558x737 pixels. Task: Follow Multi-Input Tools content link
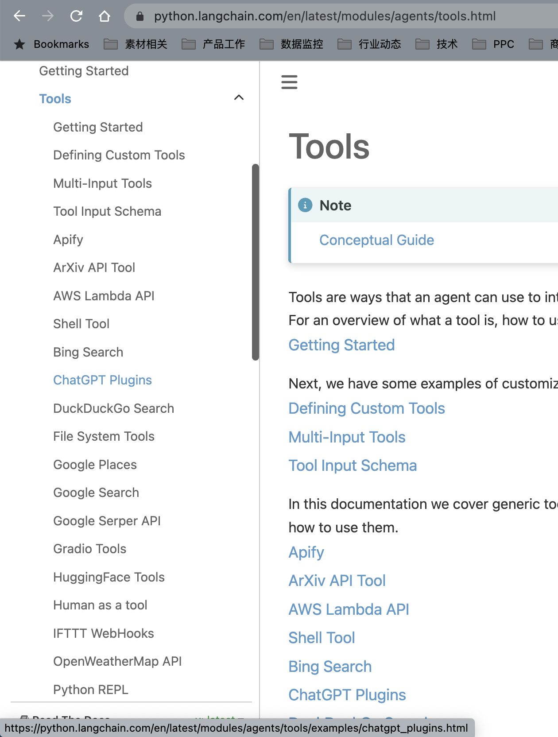(x=347, y=437)
